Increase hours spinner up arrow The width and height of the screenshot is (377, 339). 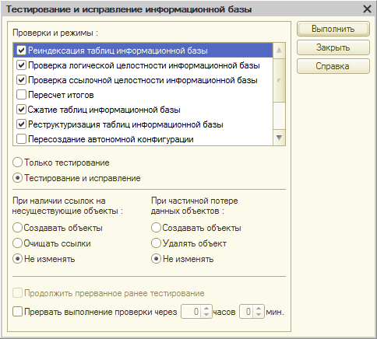206,309
